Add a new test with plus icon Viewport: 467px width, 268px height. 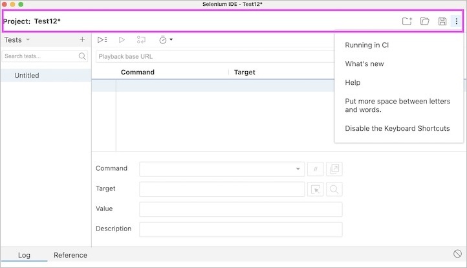coord(82,39)
